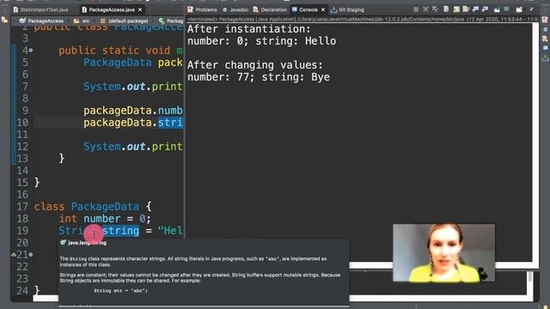Remove all terminated launches (double X icon)
Screen dimensions: 550x309
435,9
